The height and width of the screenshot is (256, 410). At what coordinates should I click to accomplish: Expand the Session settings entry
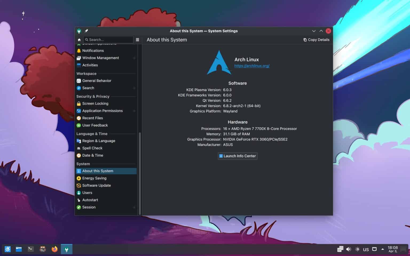[134, 207]
